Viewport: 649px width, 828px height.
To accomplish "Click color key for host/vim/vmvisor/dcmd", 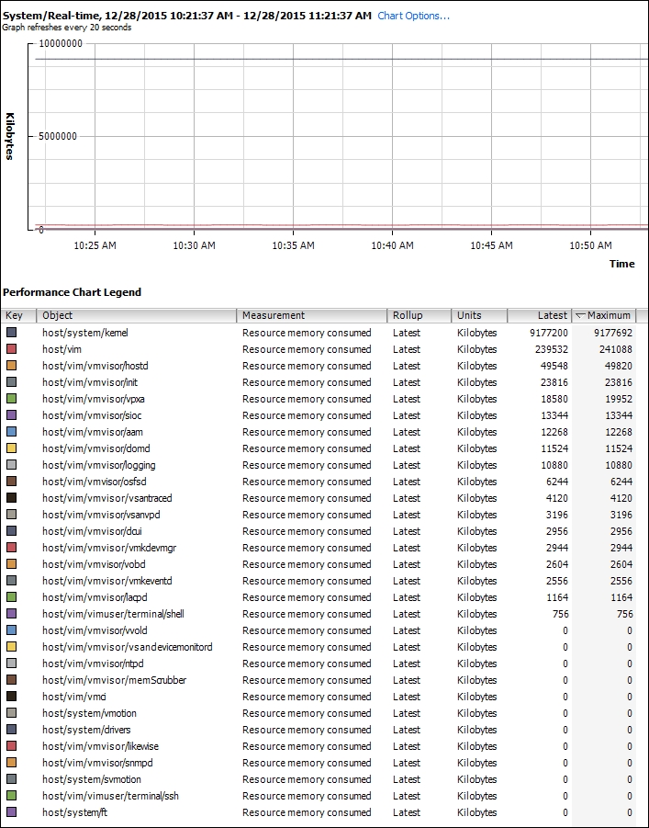I will tap(11, 448).
